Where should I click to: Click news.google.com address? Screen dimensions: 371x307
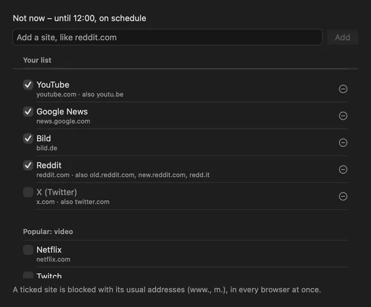(x=63, y=122)
